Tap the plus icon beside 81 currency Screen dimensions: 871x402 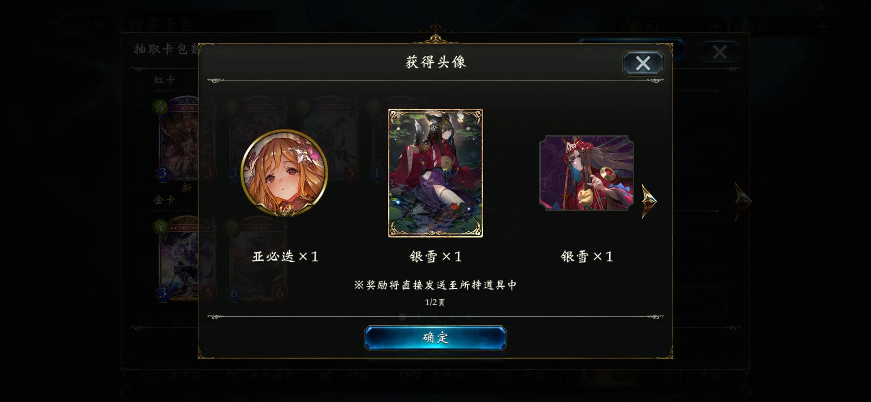pyautogui.click(x=715, y=26)
